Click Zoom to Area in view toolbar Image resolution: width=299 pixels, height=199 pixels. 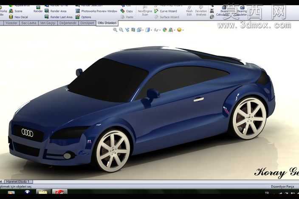click(121, 30)
